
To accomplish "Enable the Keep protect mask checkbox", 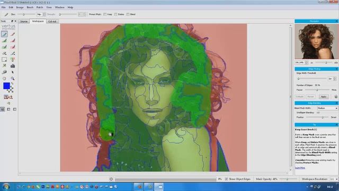I will point(105,14).
